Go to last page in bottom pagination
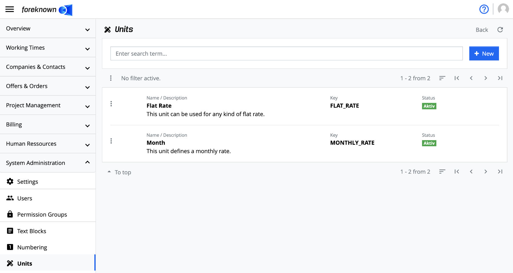Viewport: 513px width, 273px height. pos(500,172)
